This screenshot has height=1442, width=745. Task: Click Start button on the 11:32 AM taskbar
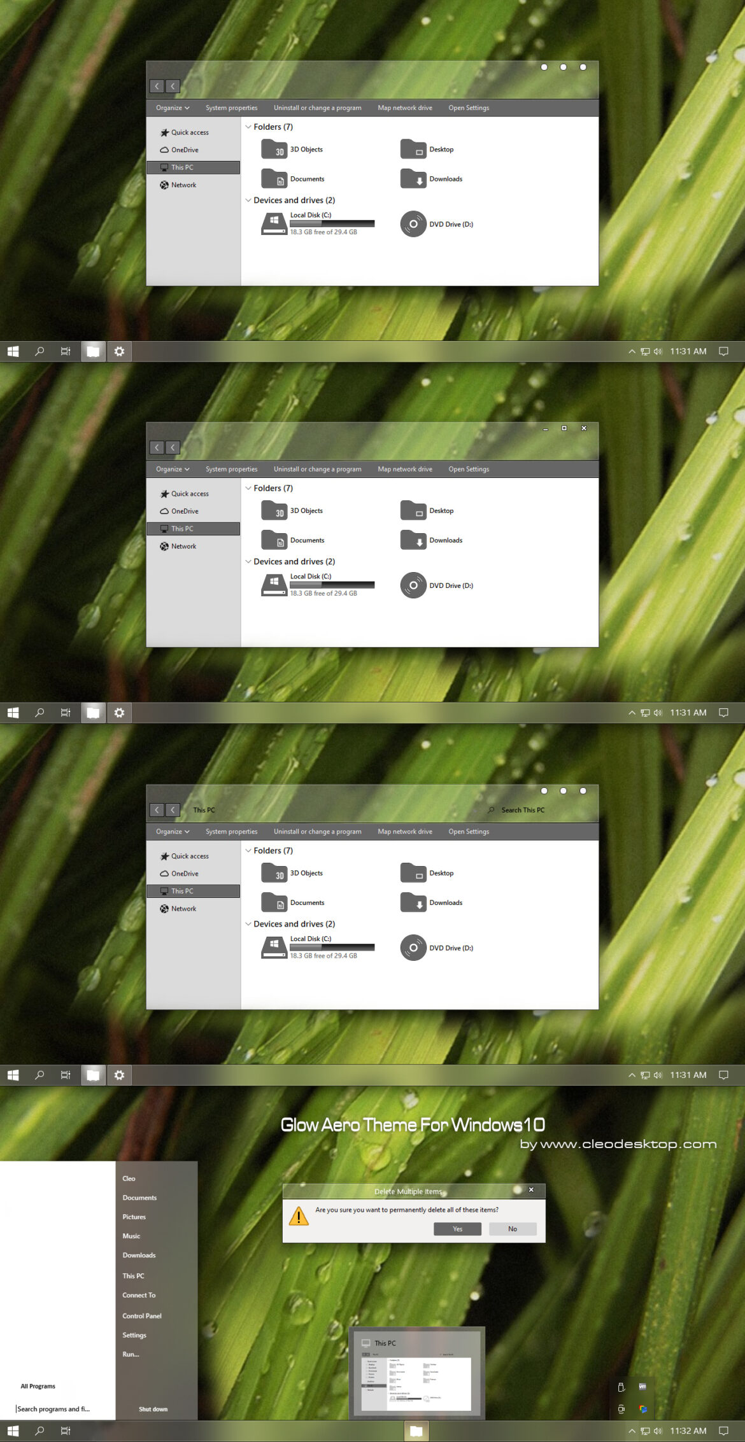click(13, 1431)
